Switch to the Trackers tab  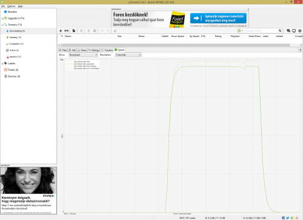(x=107, y=50)
